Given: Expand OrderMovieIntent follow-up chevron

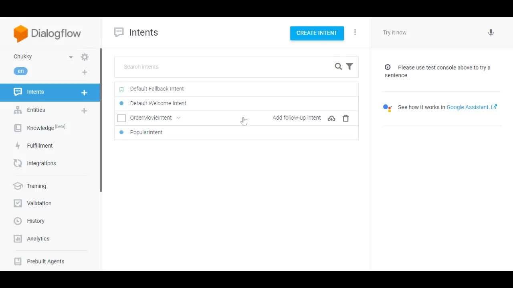Looking at the screenshot, I should pos(178,118).
